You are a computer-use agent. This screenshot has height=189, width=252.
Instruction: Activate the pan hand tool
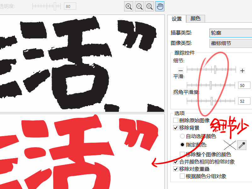point(160,6)
